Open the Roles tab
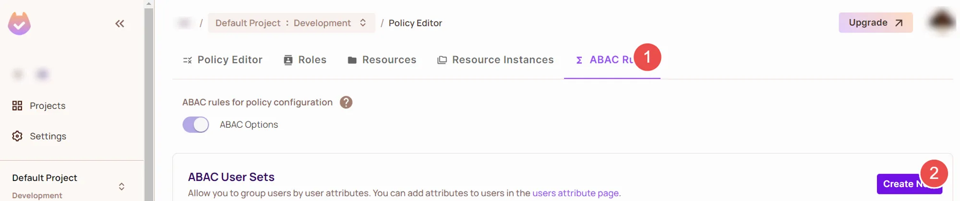The image size is (960, 201). click(x=312, y=60)
